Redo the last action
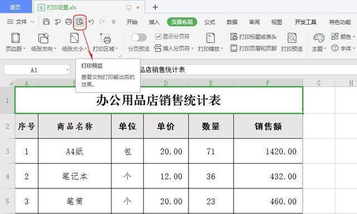The height and width of the screenshot is (214, 357). 102,22
